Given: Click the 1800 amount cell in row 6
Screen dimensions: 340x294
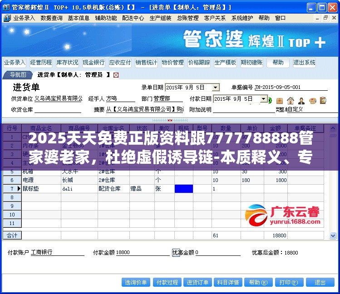Looking at the screenshot, I should (276, 180).
